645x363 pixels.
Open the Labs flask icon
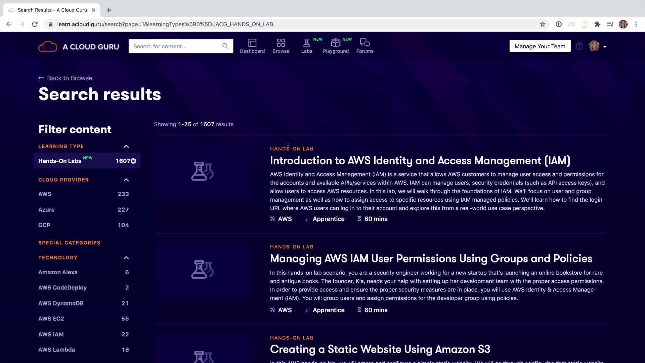click(x=306, y=43)
